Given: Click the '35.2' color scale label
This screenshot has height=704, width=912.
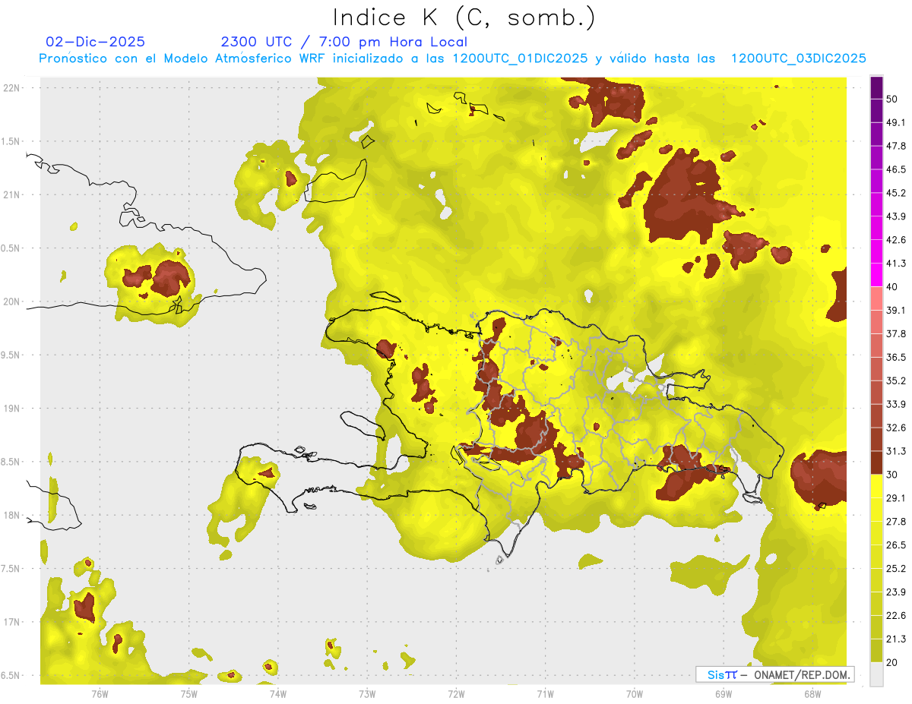Looking at the screenshot, I should [896, 380].
